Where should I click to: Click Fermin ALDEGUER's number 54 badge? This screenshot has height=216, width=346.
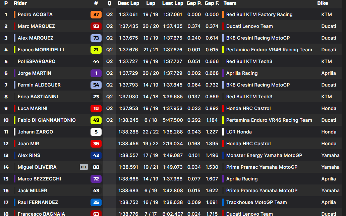[96, 85]
